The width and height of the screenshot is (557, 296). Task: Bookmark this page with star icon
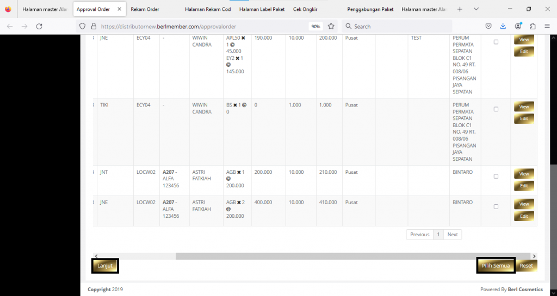pyautogui.click(x=331, y=26)
